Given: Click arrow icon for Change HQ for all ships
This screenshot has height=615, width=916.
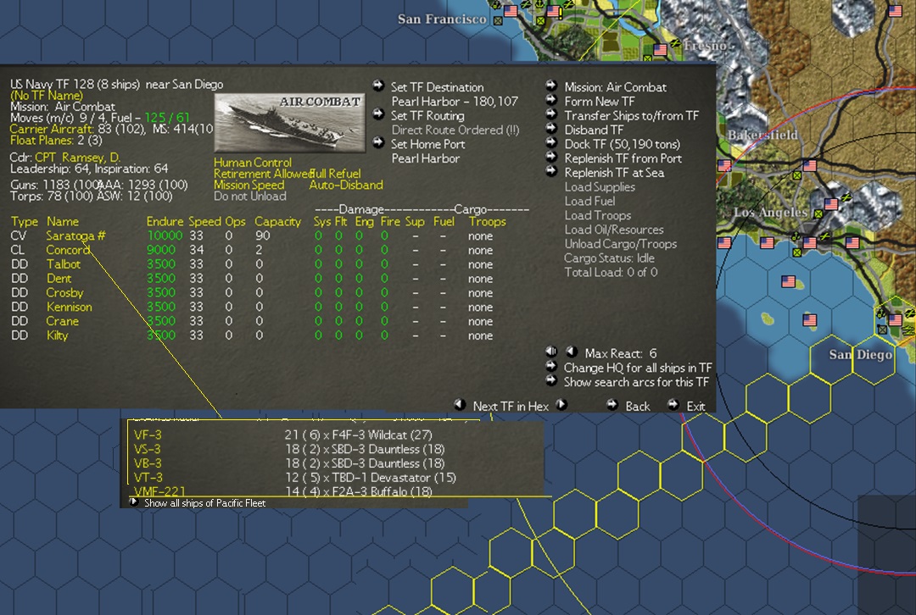Looking at the screenshot, I should [x=551, y=367].
